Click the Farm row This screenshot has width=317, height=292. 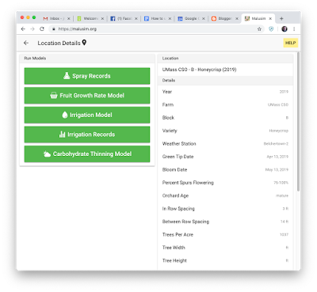coord(225,104)
